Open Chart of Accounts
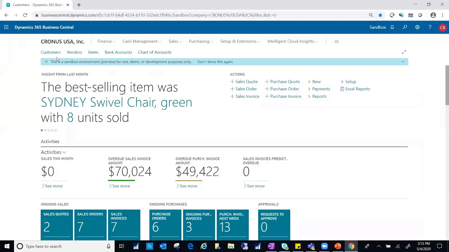Image resolution: width=449 pixels, height=252 pixels. (155, 52)
